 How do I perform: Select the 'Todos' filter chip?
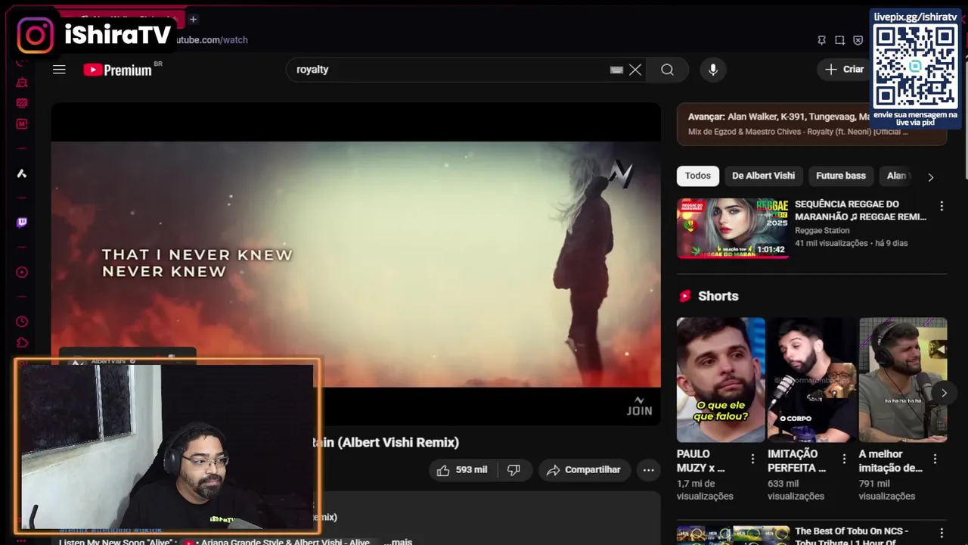[x=697, y=176]
